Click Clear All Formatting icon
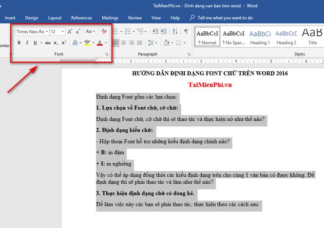Viewport: 324px width, 228px height. coord(104,31)
